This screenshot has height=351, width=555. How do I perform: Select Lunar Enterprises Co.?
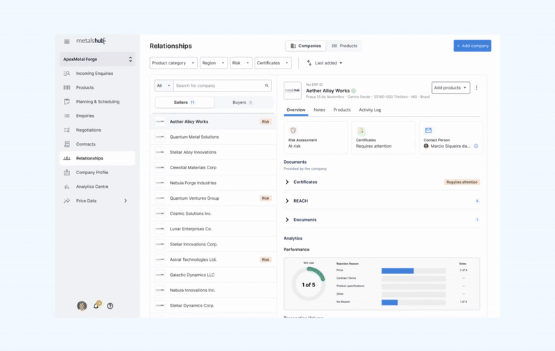click(214, 229)
